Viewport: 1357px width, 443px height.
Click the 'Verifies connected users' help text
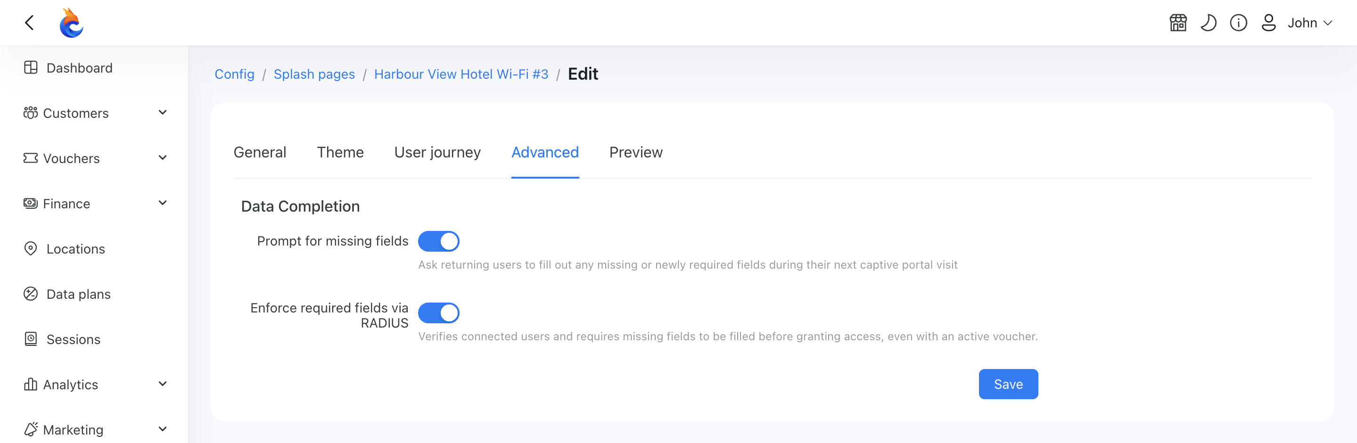pos(727,336)
